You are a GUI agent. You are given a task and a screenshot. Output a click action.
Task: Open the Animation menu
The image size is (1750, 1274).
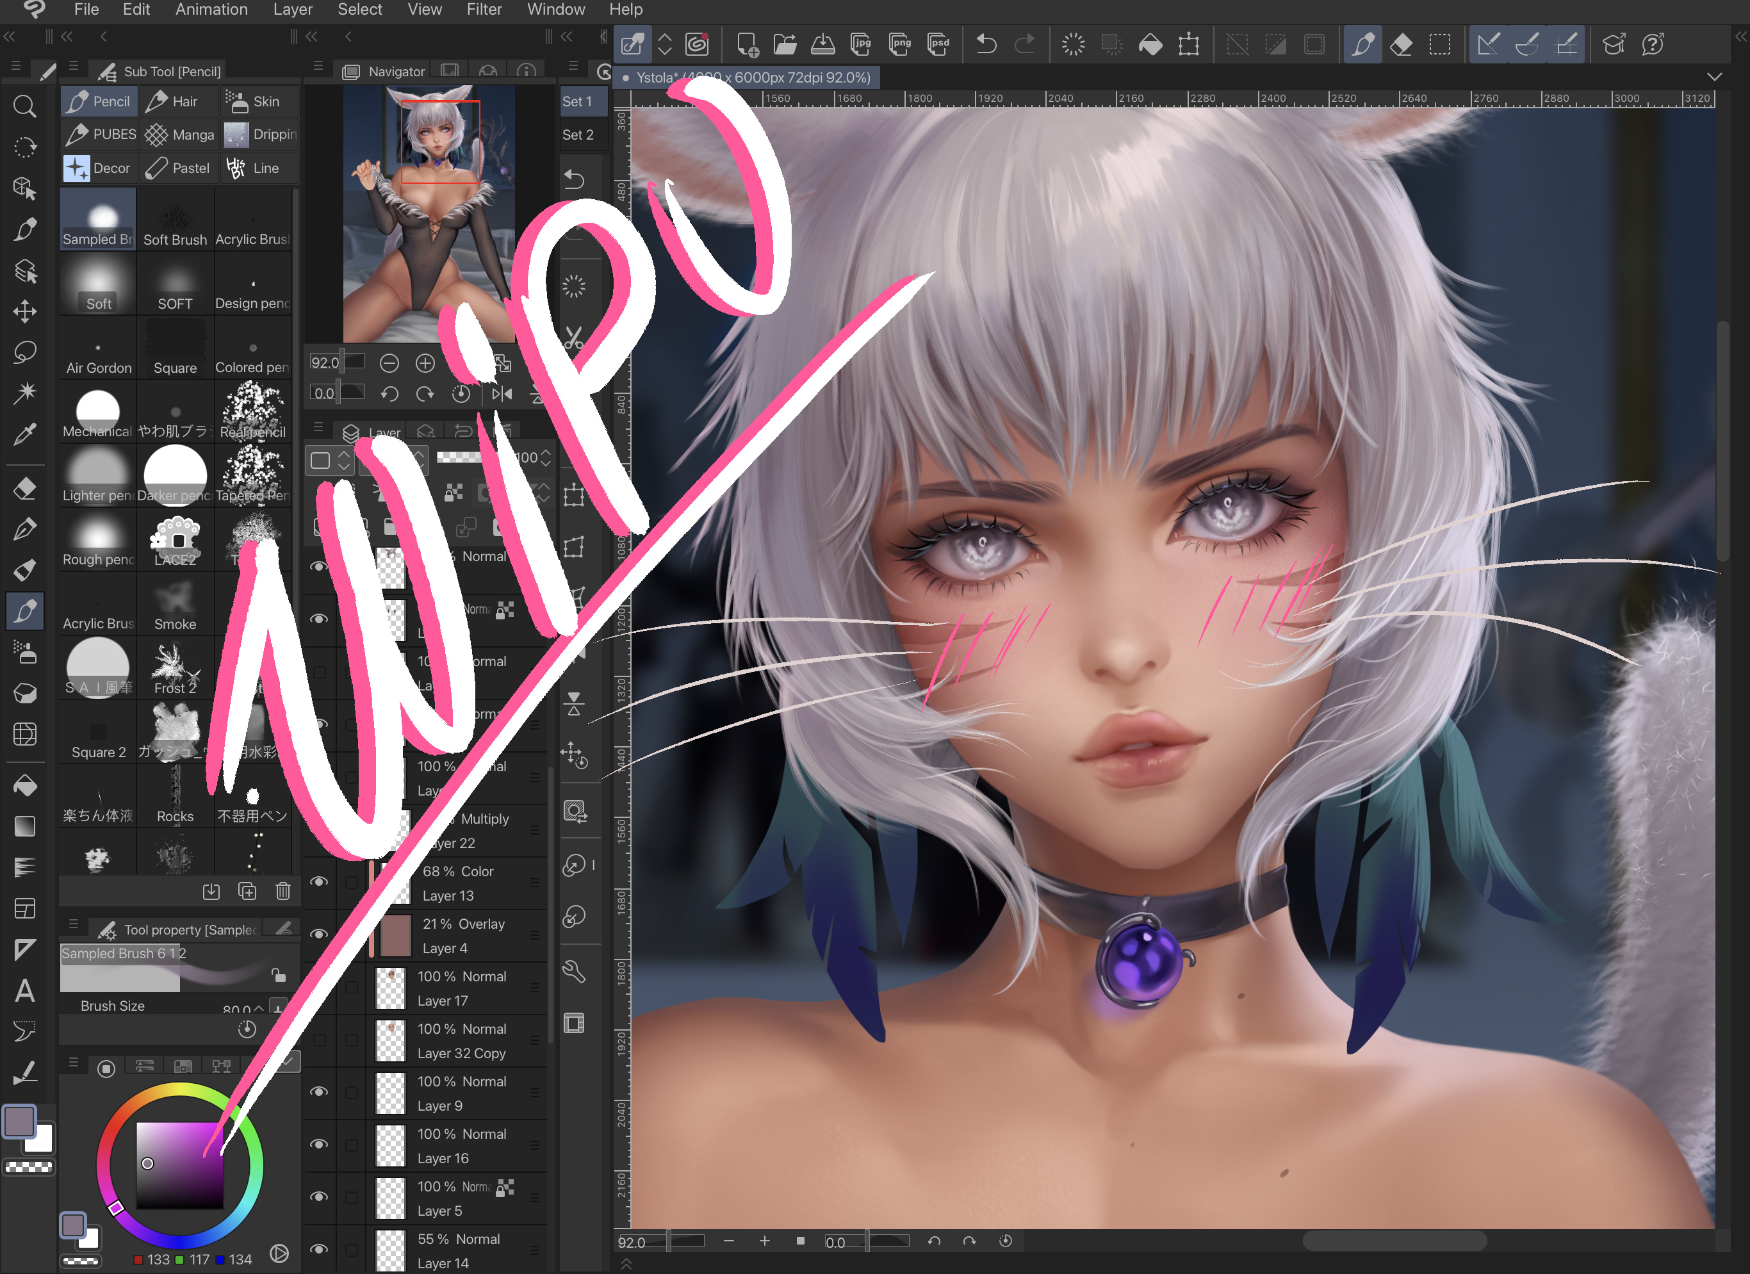[211, 10]
